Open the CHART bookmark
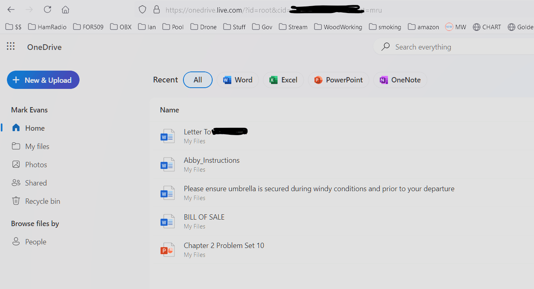Image resolution: width=534 pixels, height=289 pixels. (x=487, y=27)
